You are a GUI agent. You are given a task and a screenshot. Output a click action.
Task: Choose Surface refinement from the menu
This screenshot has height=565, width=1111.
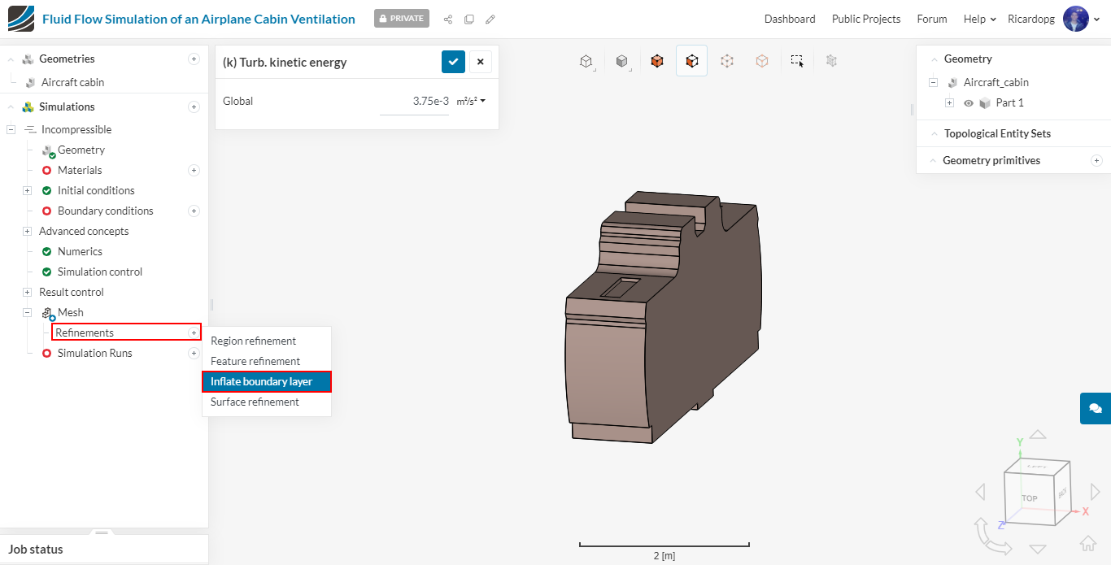click(255, 402)
